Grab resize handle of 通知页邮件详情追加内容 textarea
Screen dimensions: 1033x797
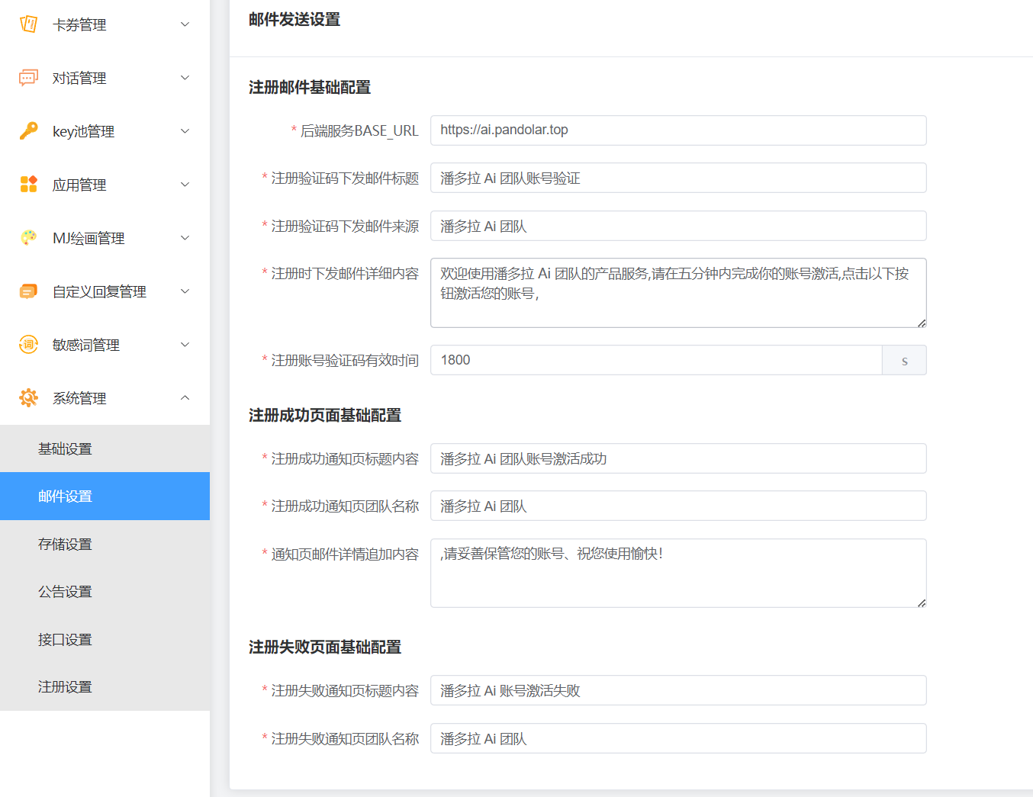(922, 603)
